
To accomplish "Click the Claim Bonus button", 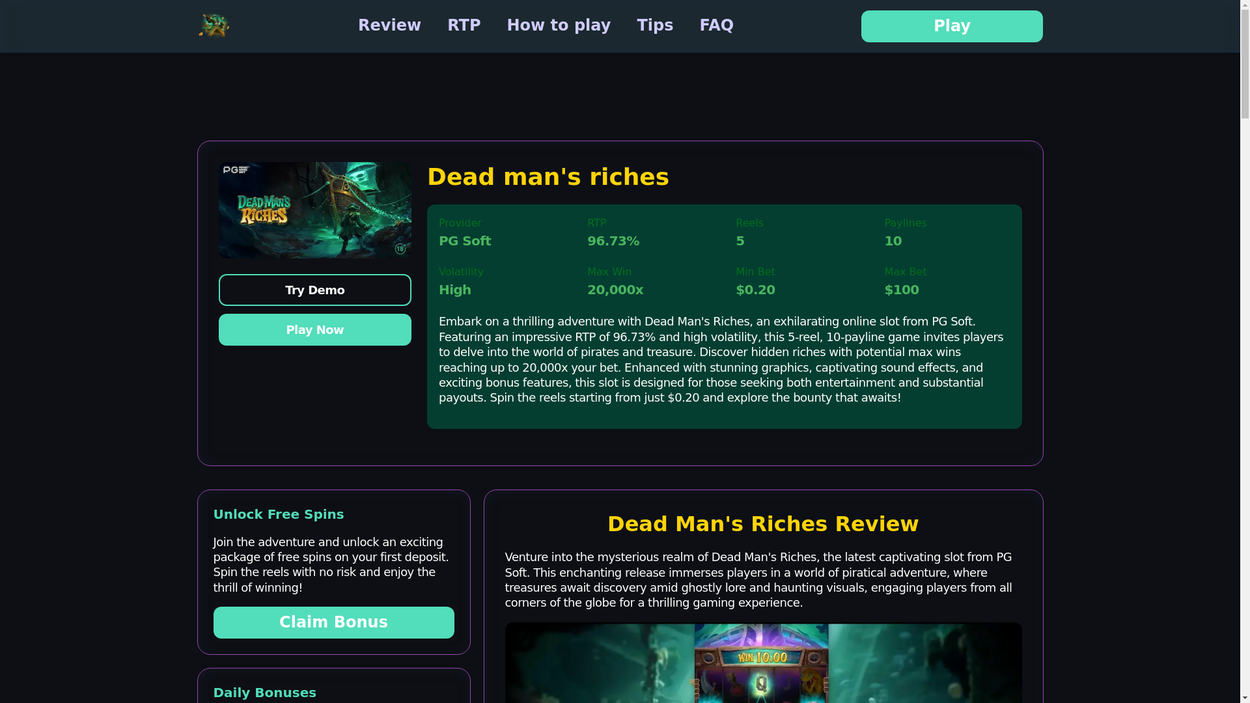I will click(x=334, y=622).
